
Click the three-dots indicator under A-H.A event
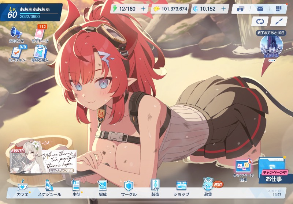coord(272,60)
